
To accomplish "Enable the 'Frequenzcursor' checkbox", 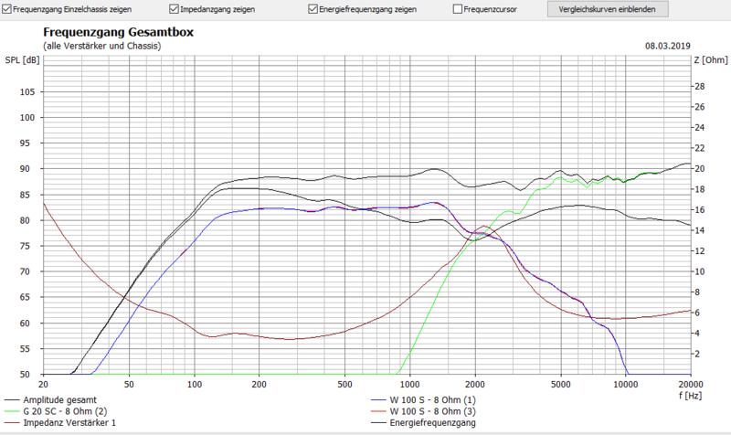I will (x=458, y=9).
